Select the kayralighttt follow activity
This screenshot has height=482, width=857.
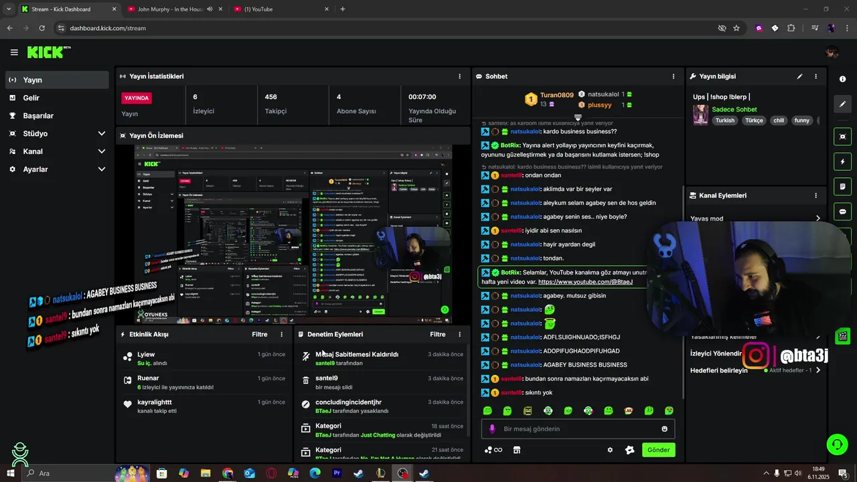click(x=204, y=406)
